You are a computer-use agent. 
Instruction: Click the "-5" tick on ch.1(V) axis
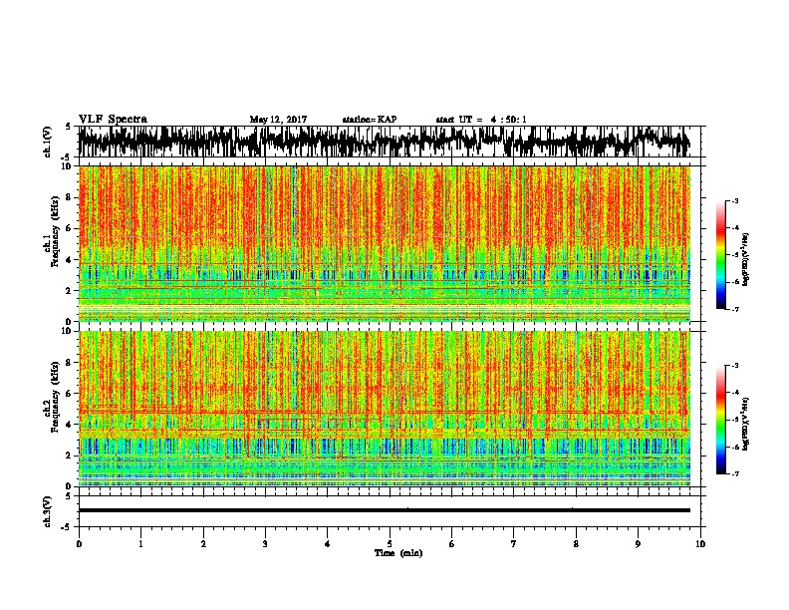point(68,157)
